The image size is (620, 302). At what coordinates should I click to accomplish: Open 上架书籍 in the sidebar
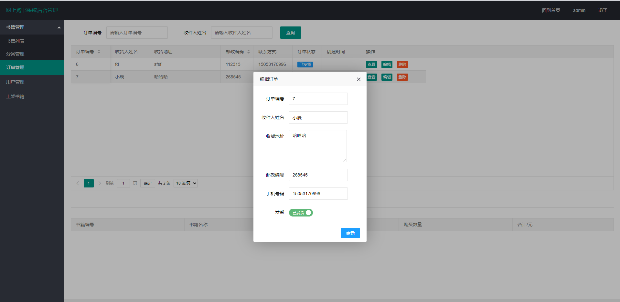(x=32, y=96)
